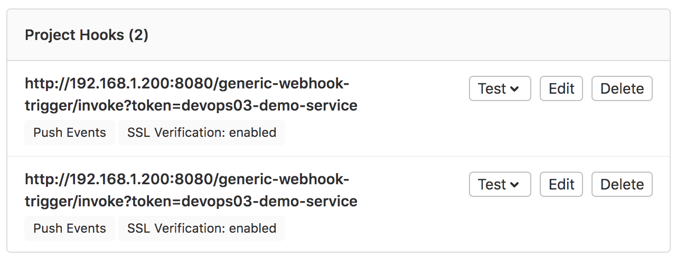The height and width of the screenshot is (259, 676).
Task: Delete the first project hook
Action: click(622, 88)
